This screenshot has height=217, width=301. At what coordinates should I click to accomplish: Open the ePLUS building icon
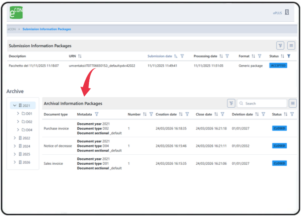[287, 12]
